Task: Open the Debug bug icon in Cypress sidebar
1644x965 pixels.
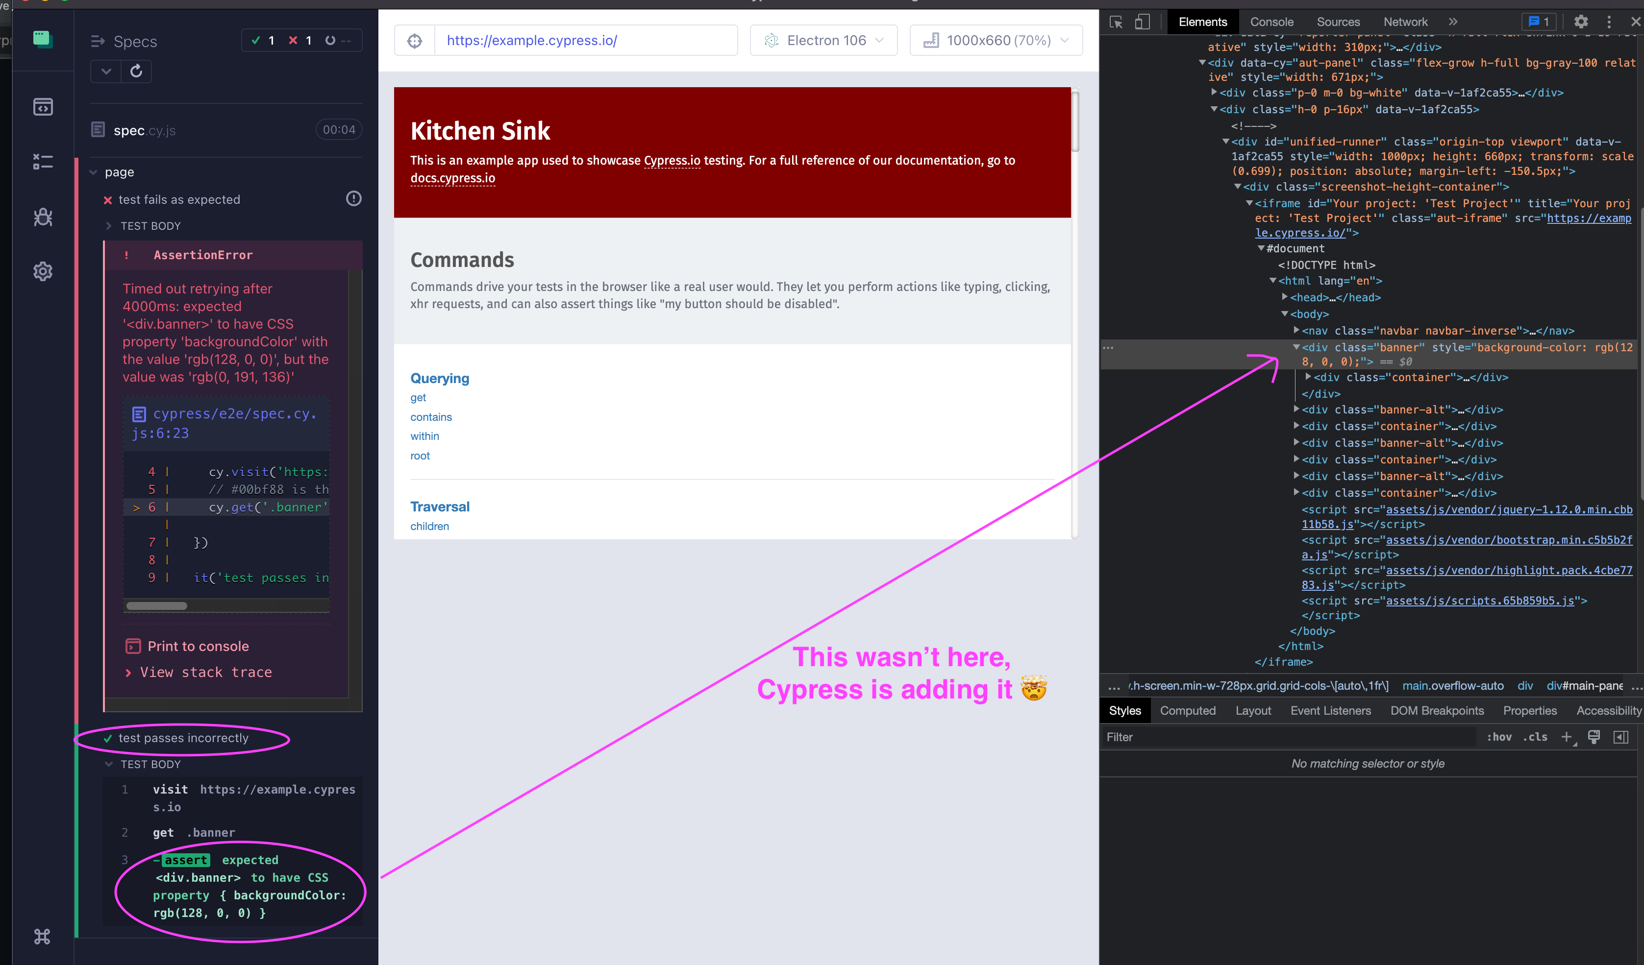Action: (x=43, y=217)
